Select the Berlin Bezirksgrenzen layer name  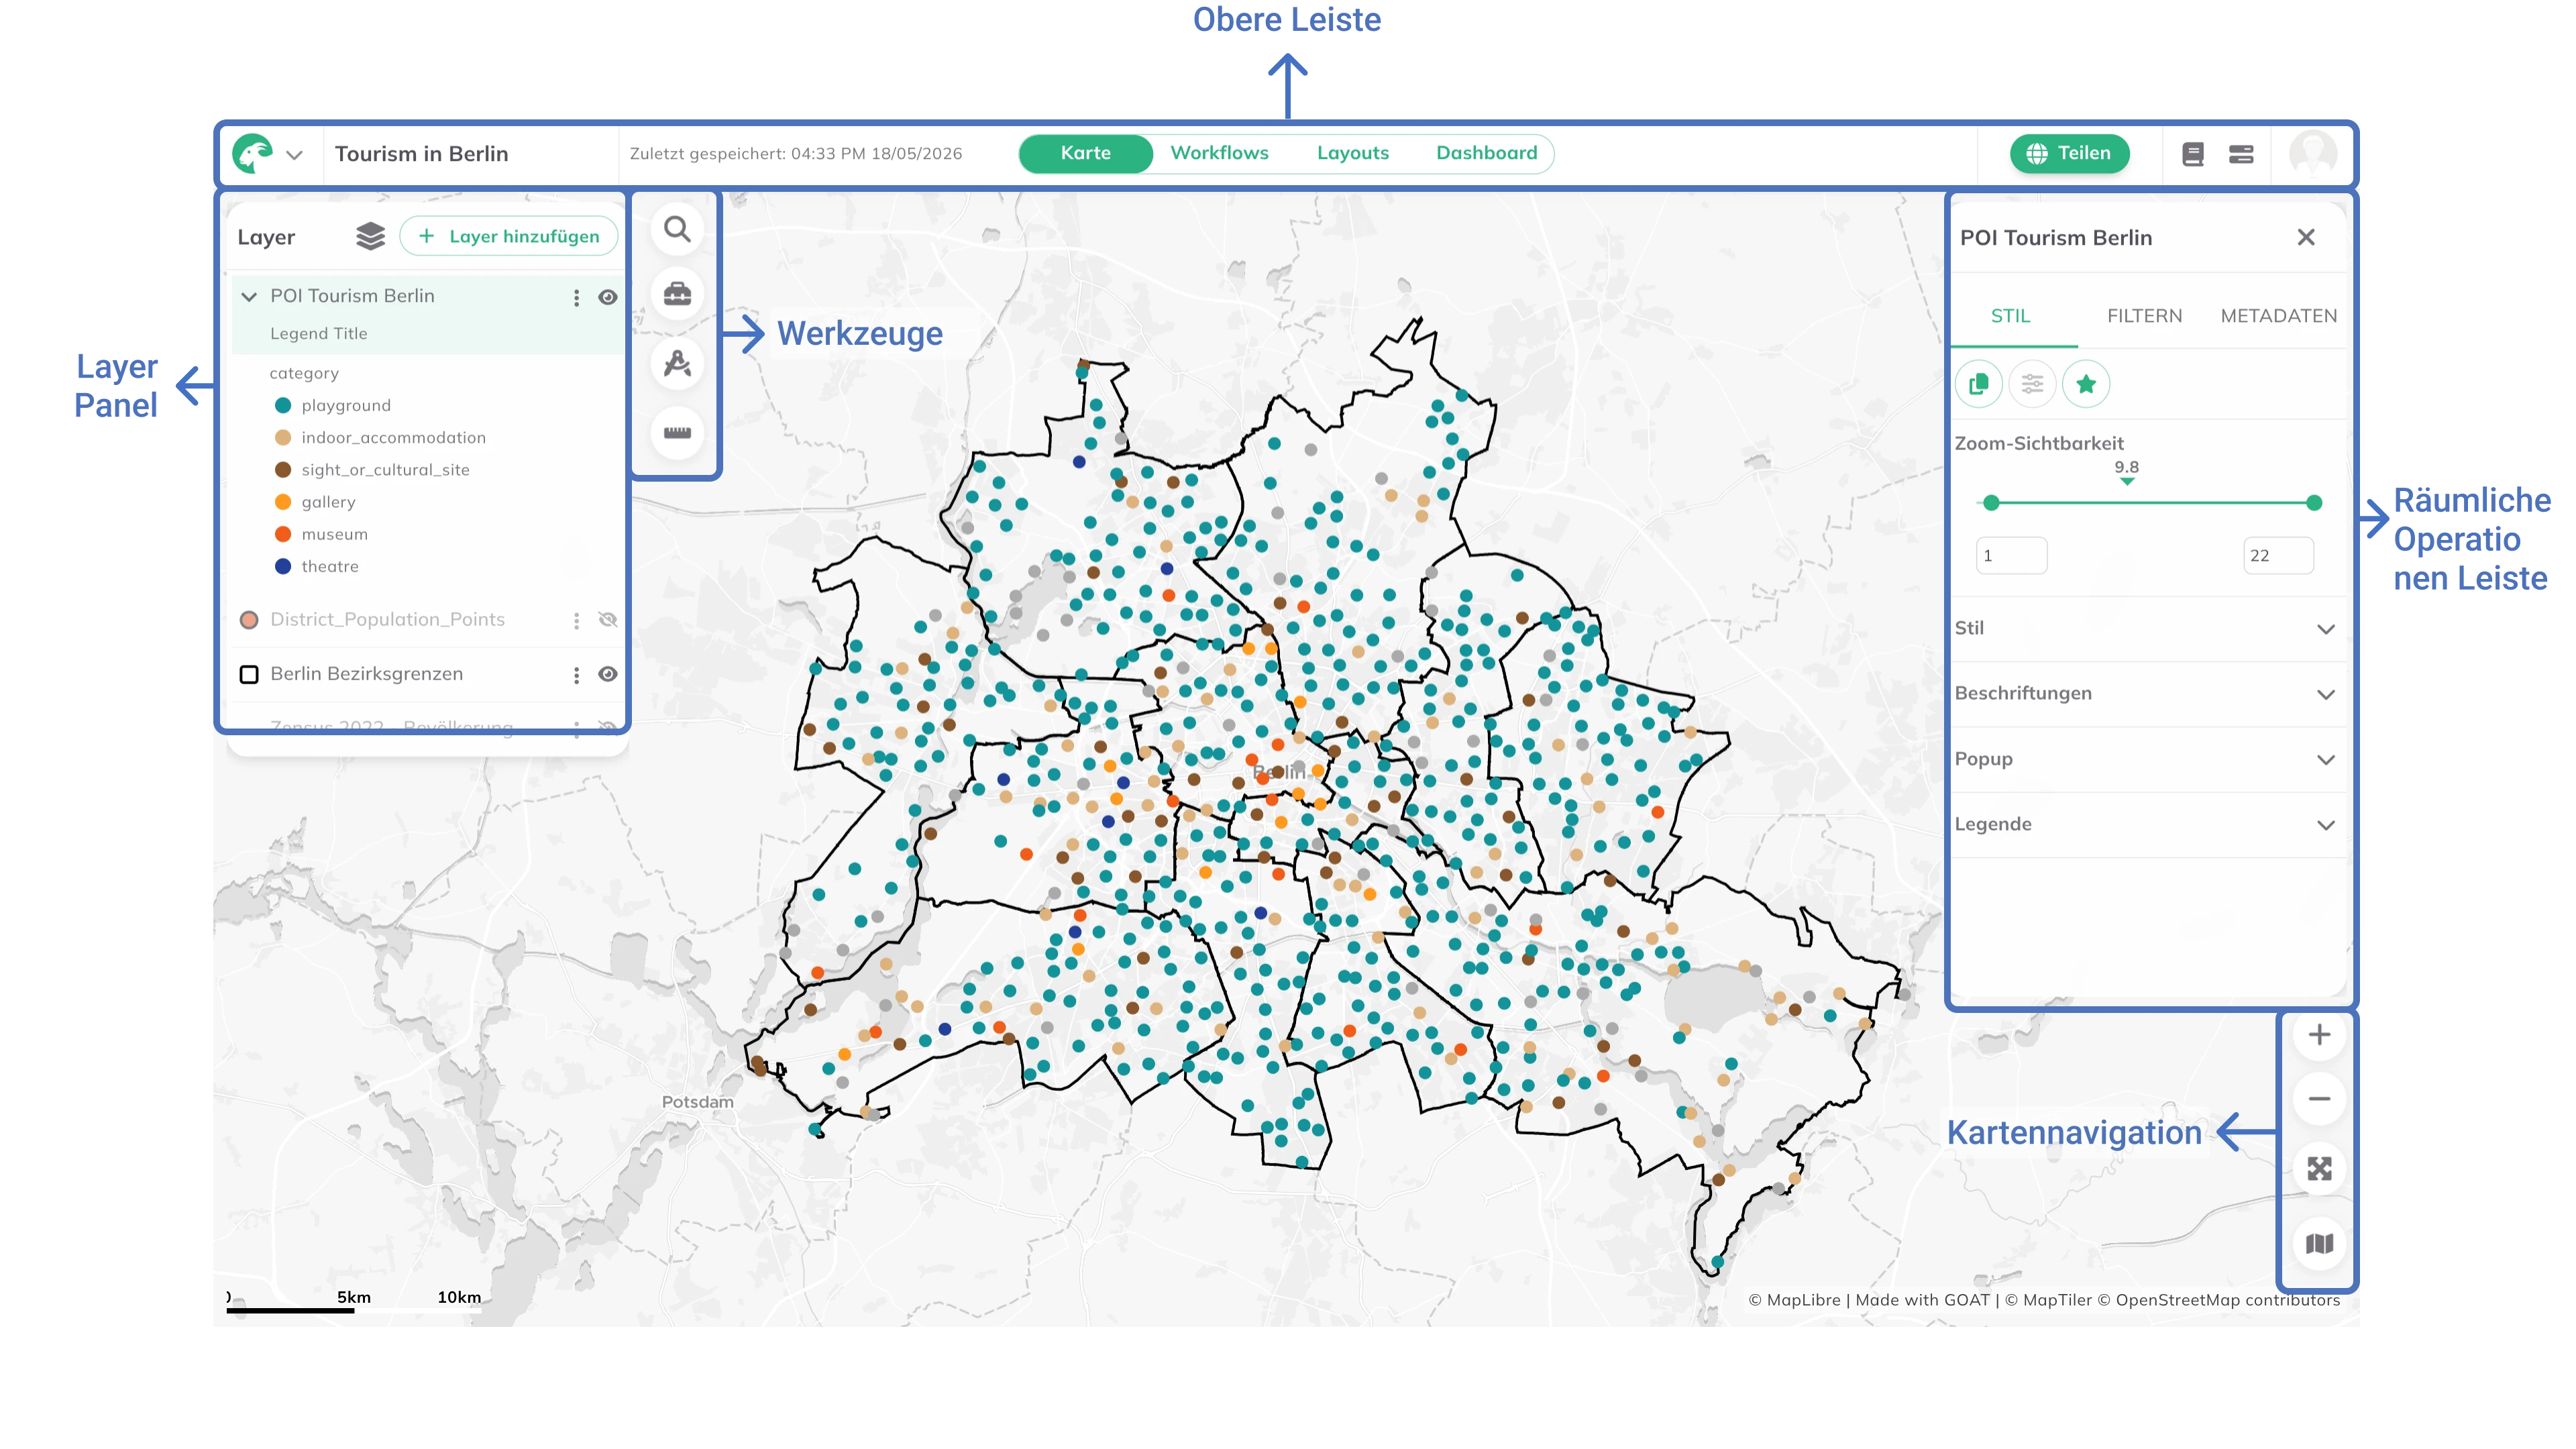[x=366, y=674]
